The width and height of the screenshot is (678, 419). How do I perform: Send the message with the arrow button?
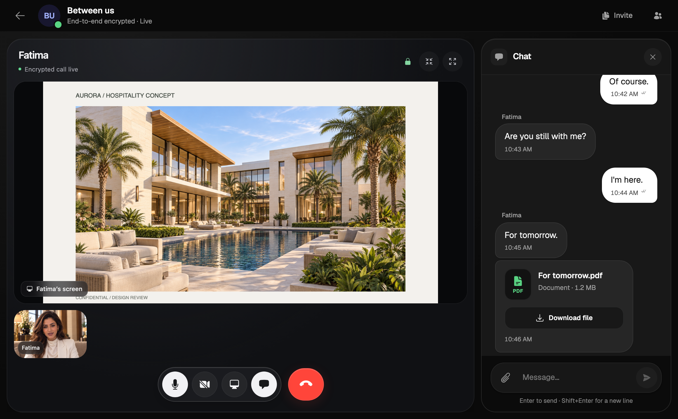click(x=647, y=378)
